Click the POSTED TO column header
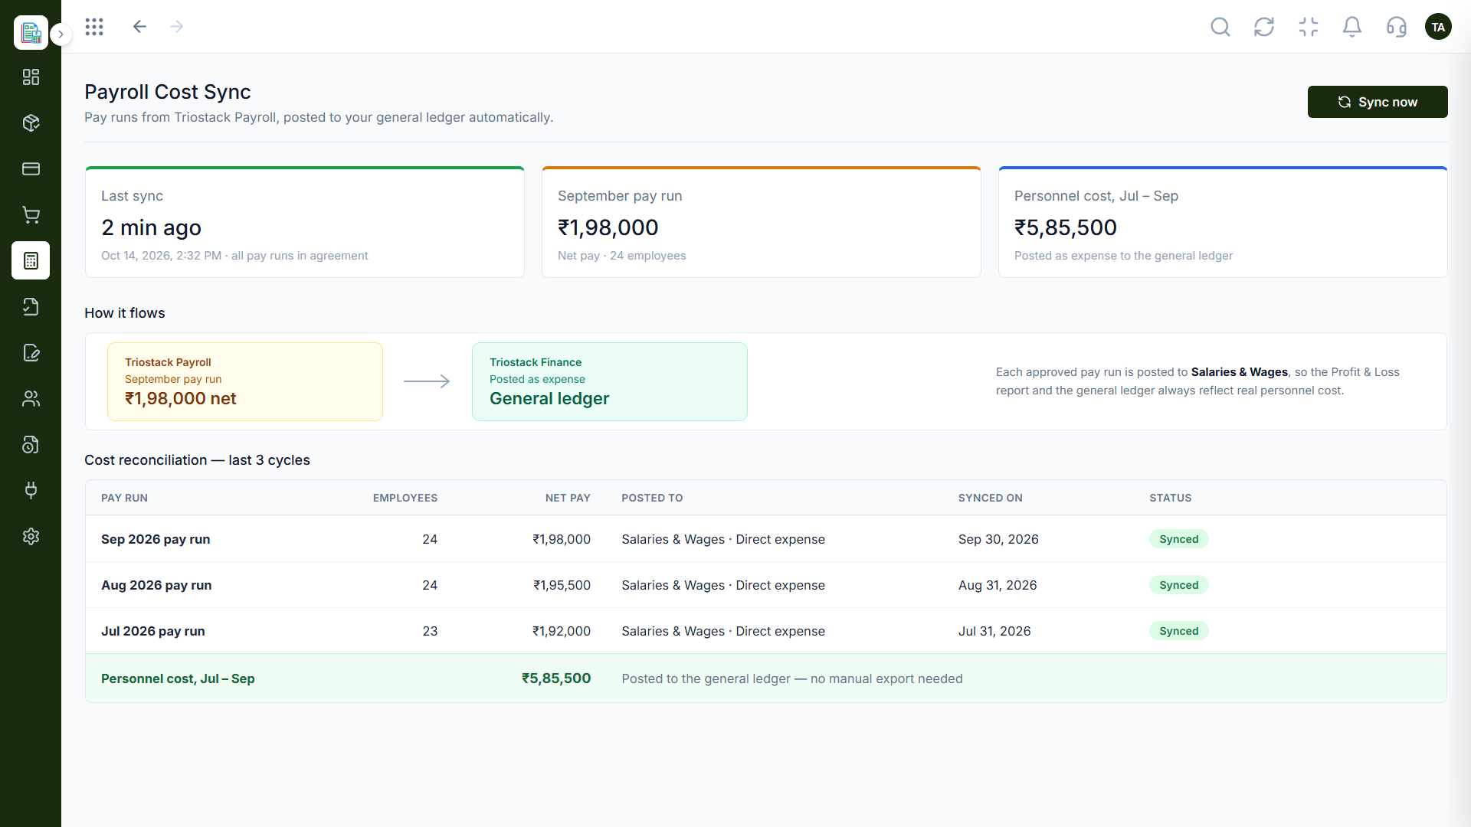Screen dimensions: 1471x827 click(652, 498)
